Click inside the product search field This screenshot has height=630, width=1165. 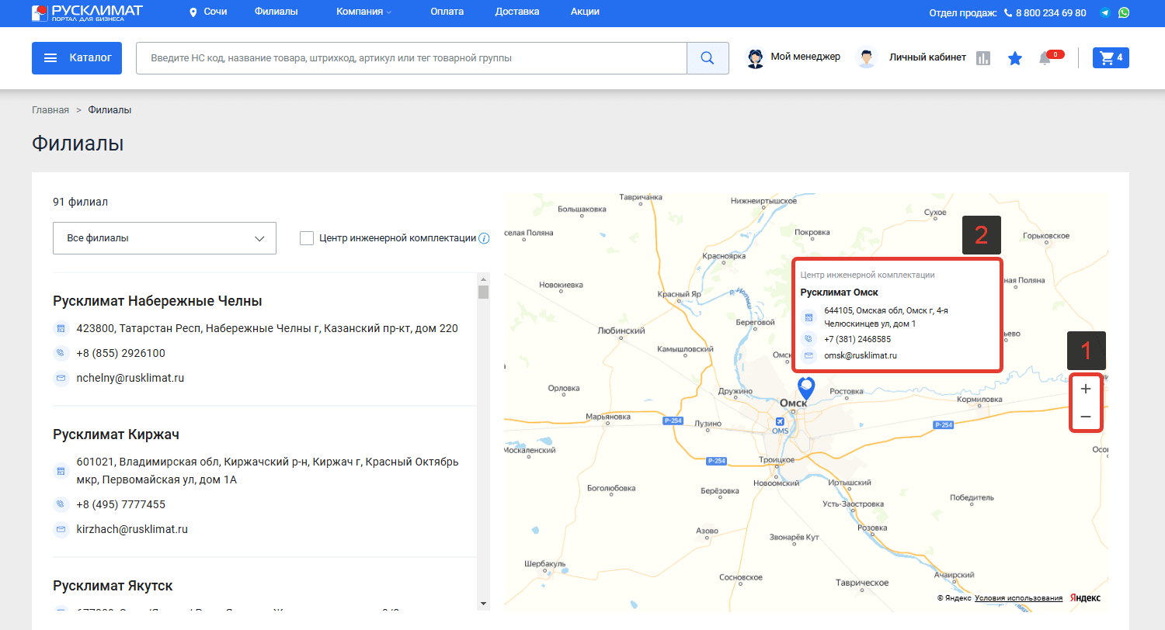point(412,58)
